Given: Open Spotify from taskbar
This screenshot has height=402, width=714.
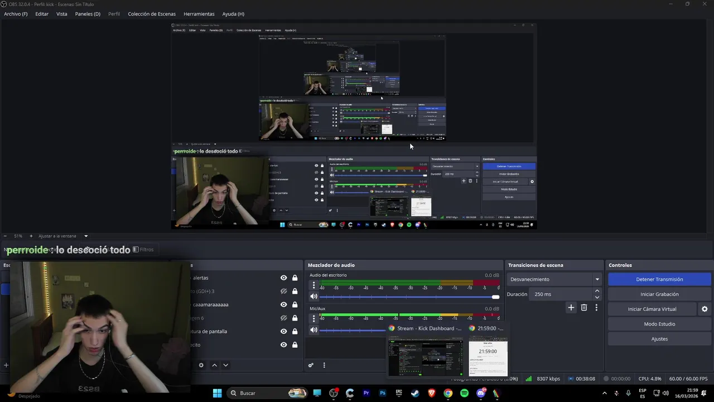Looking at the screenshot, I should (x=464, y=393).
